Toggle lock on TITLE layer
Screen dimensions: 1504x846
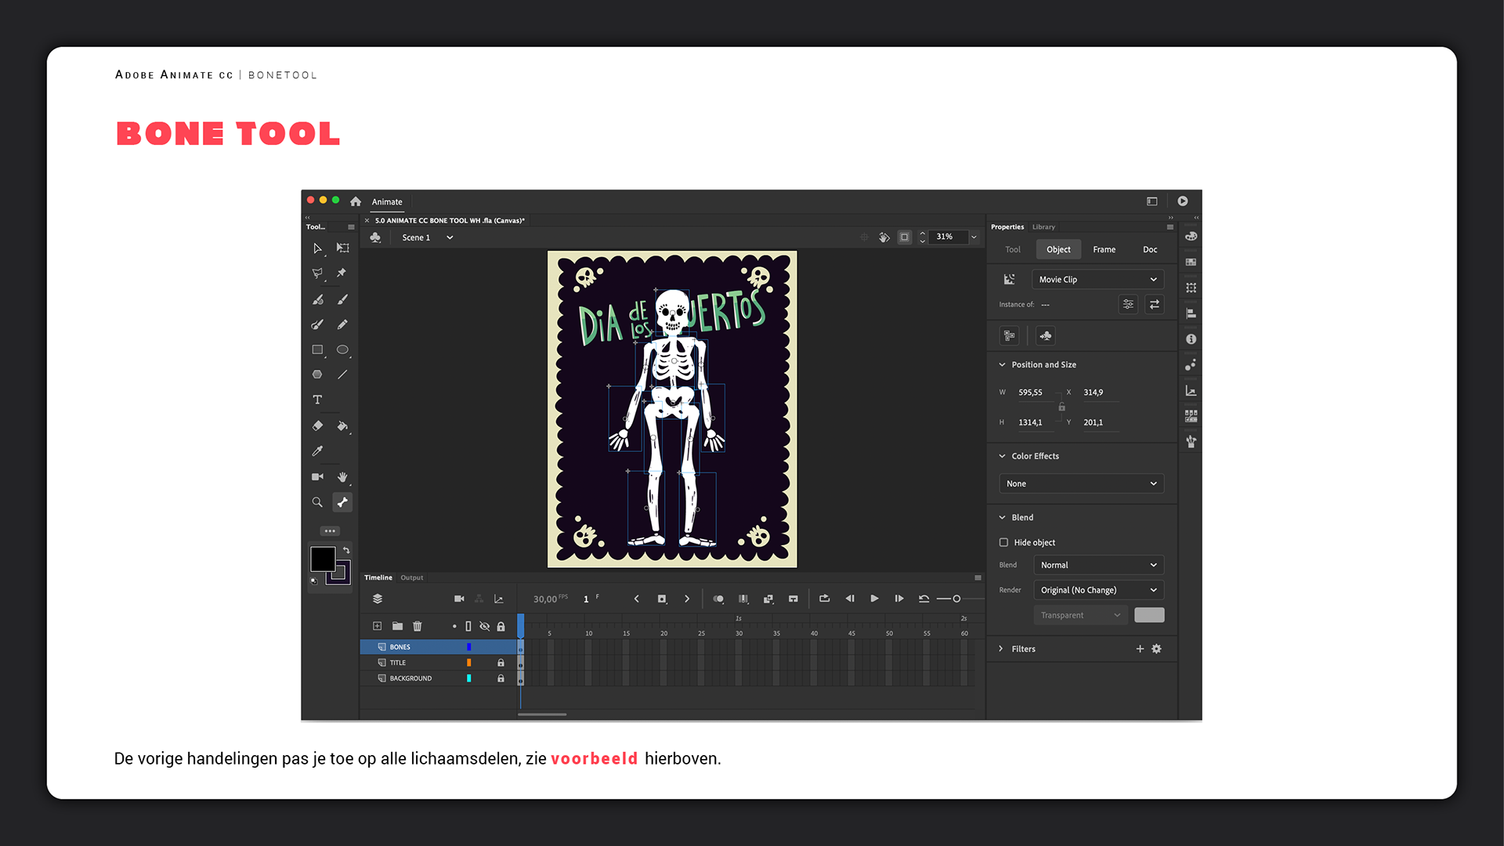tap(501, 663)
